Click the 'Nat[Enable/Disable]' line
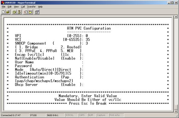Image resolution: width=179 pixels, height=118 pixels. [x=49, y=58]
